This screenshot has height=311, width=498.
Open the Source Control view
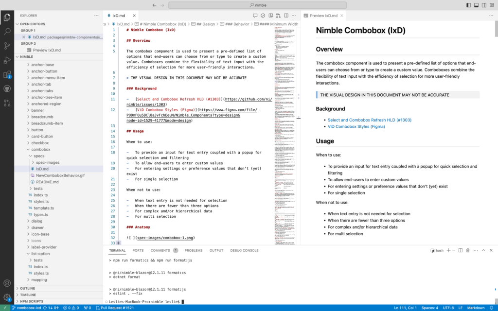[x=7, y=46]
